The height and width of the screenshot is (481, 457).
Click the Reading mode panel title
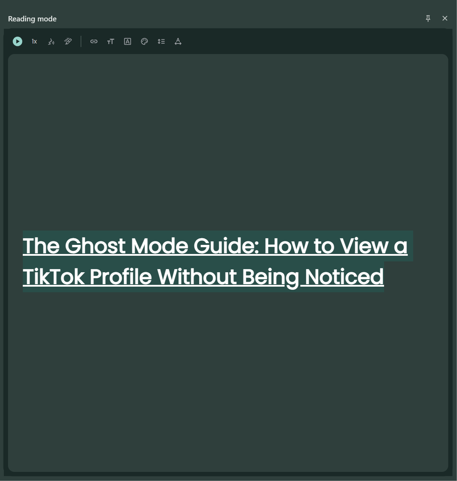[x=32, y=19]
